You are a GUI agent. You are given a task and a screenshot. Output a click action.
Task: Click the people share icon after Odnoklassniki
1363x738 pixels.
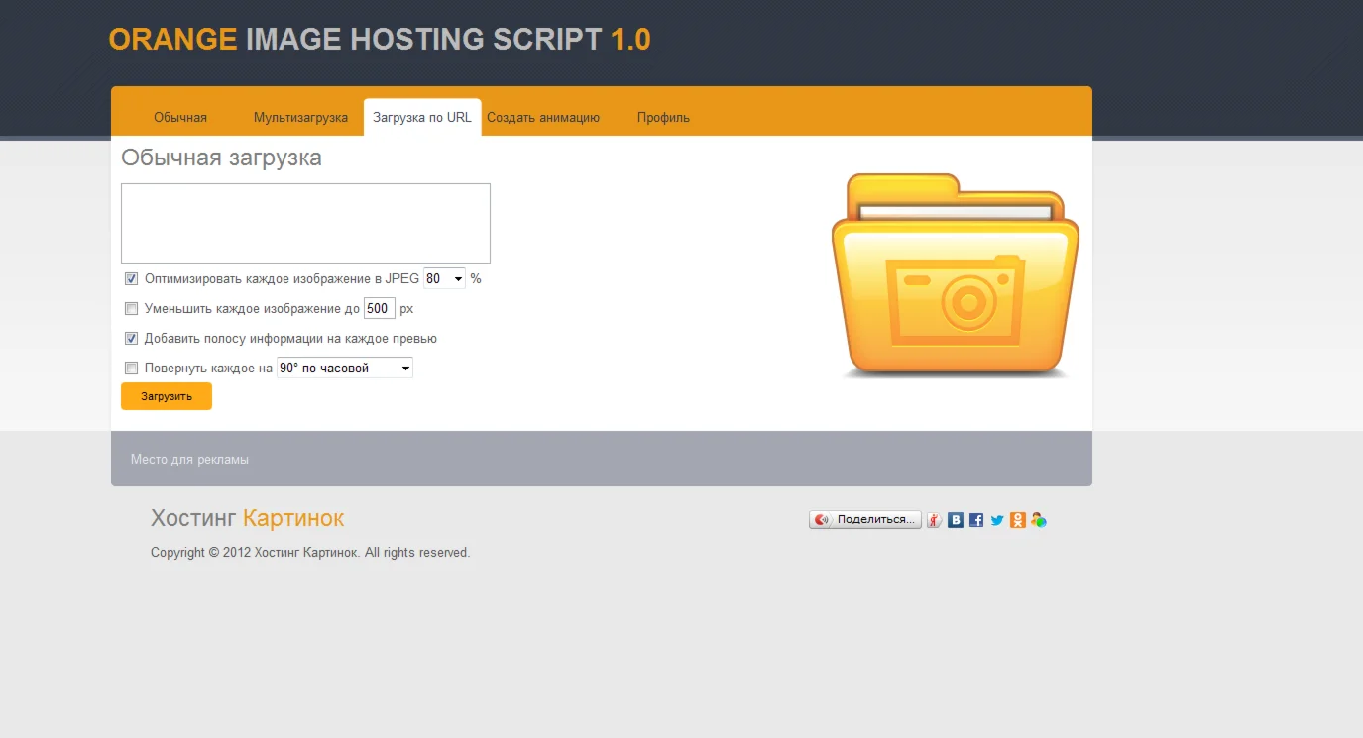coord(1039,520)
